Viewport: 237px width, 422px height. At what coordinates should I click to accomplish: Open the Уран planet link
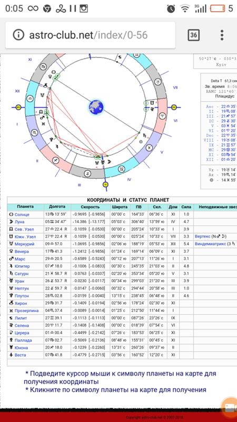point(19,281)
